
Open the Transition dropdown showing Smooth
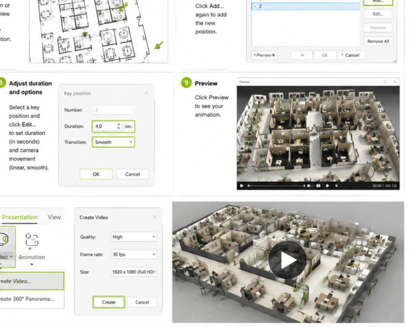point(113,142)
